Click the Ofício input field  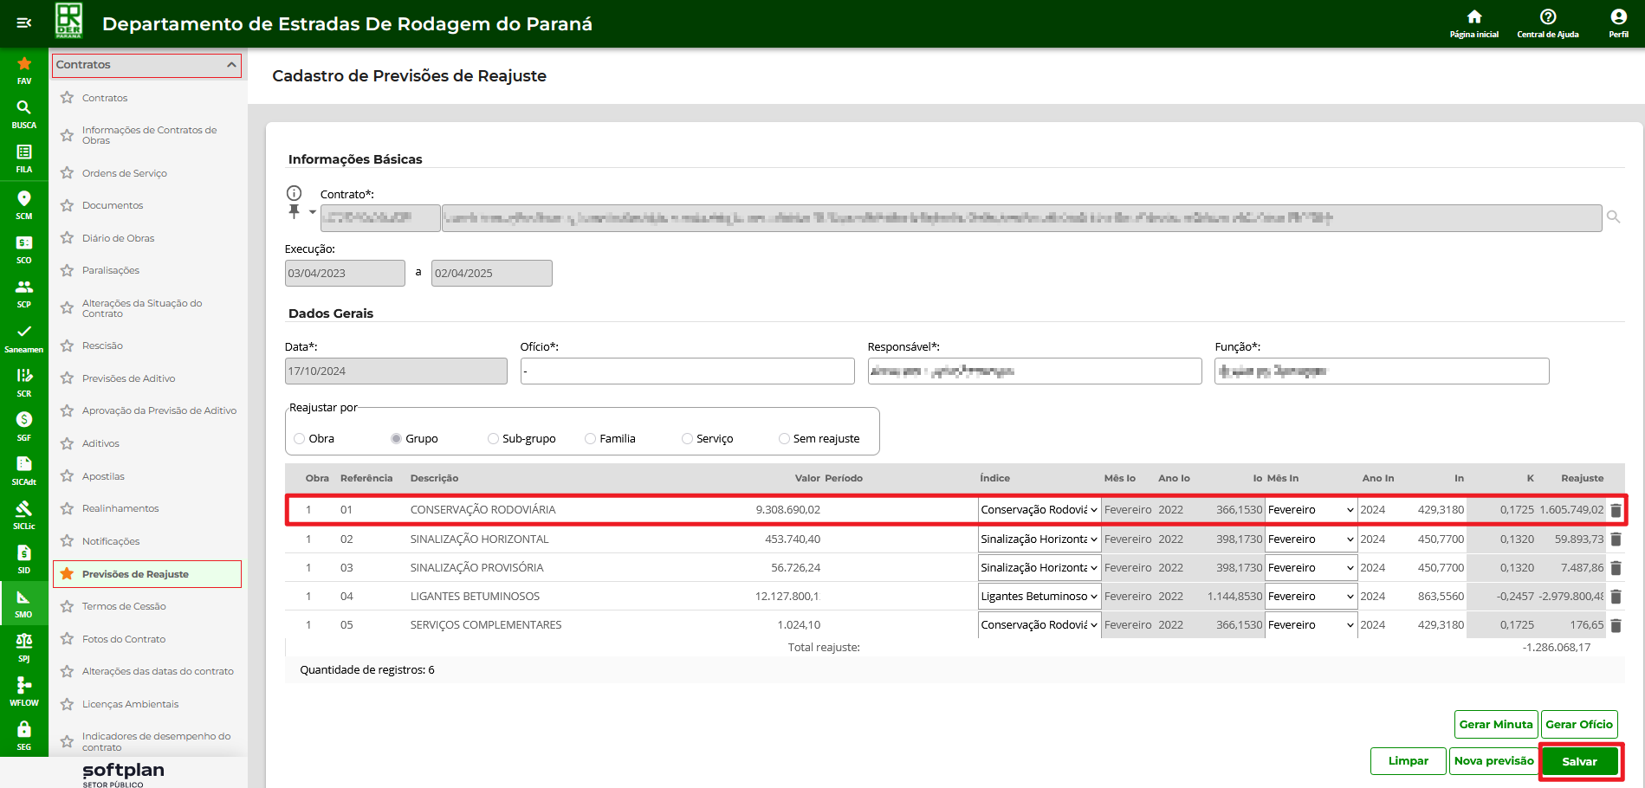[x=687, y=371]
